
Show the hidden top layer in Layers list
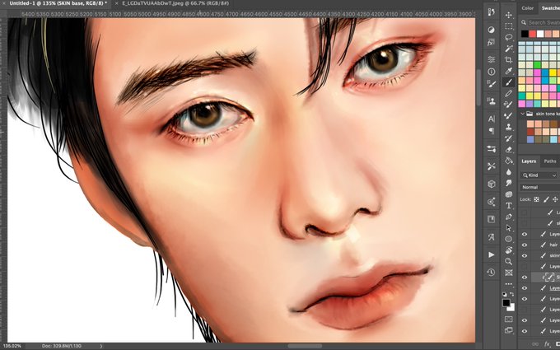pos(525,212)
